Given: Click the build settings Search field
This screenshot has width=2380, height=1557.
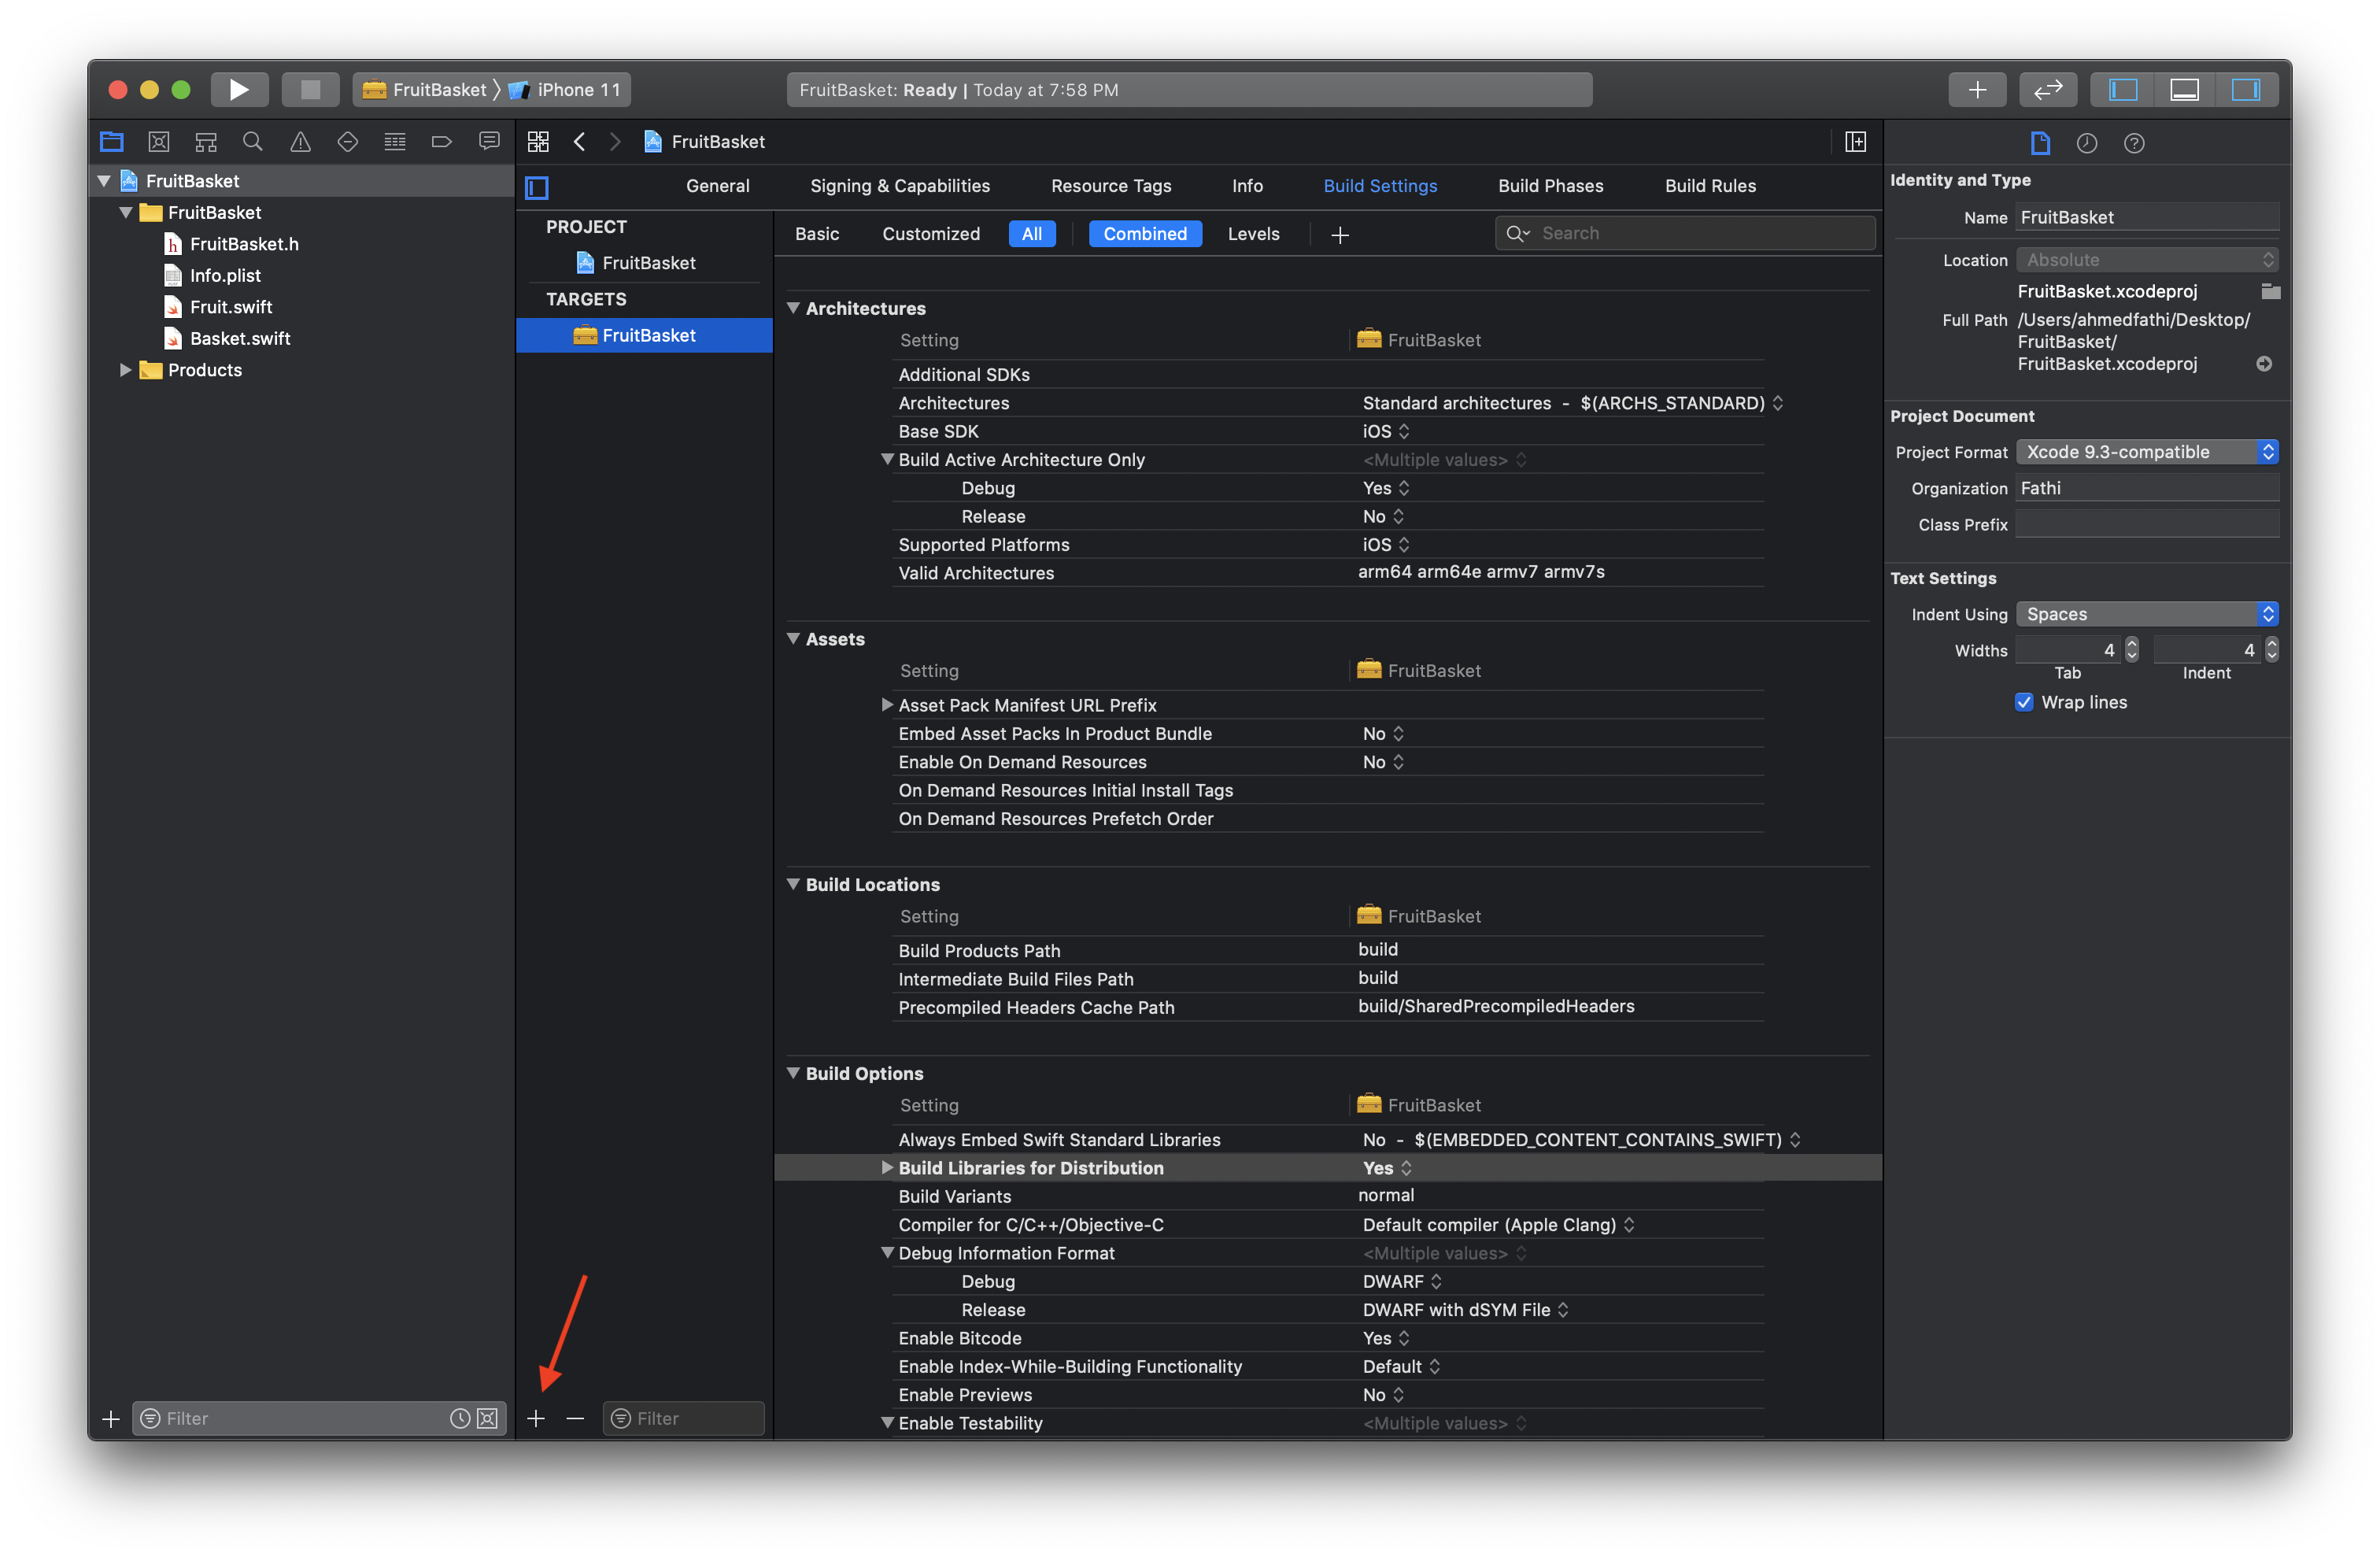Looking at the screenshot, I should pos(1685,233).
